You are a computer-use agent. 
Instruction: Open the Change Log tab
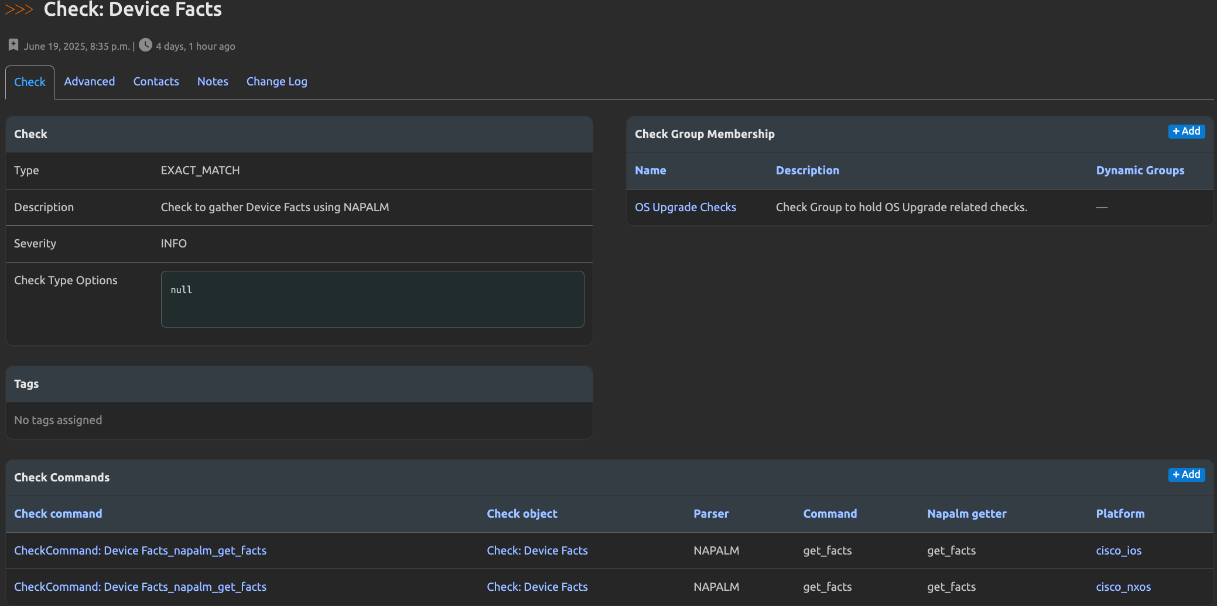click(276, 82)
